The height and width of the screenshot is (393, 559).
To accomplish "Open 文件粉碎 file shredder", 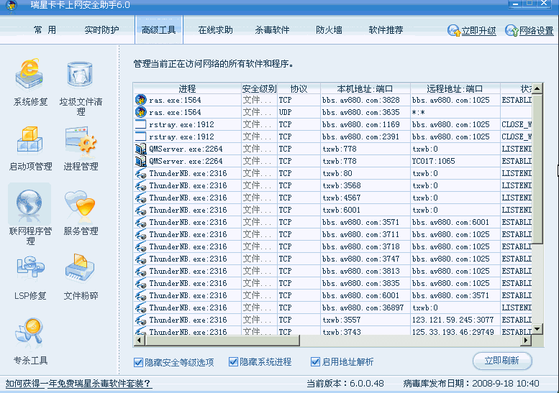I will tap(81, 270).
